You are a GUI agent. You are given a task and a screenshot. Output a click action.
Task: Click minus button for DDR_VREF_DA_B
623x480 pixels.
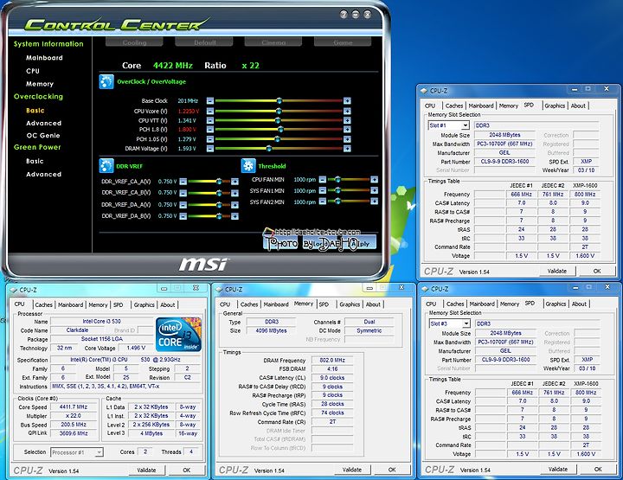183,216
